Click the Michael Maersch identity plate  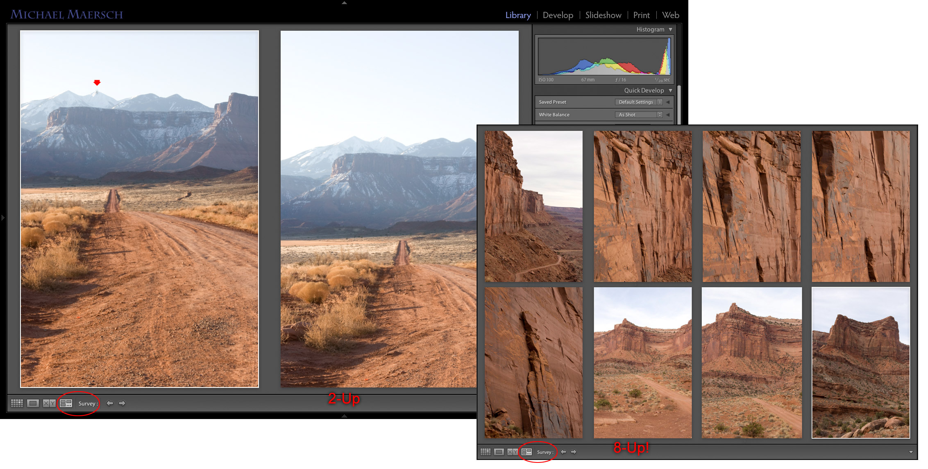(67, 15)
